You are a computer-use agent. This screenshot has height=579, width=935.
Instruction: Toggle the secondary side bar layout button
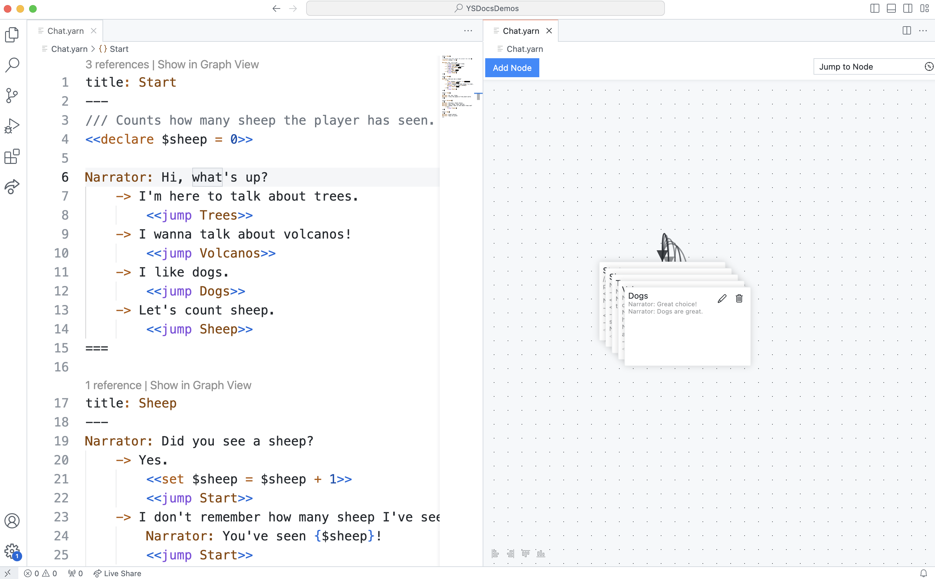[x=907, y=9]
